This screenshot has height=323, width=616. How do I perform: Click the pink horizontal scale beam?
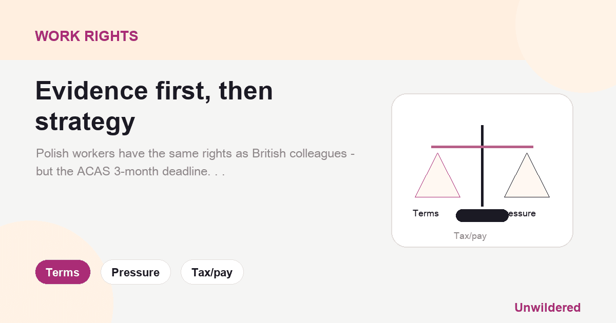[x=482, y=147]
